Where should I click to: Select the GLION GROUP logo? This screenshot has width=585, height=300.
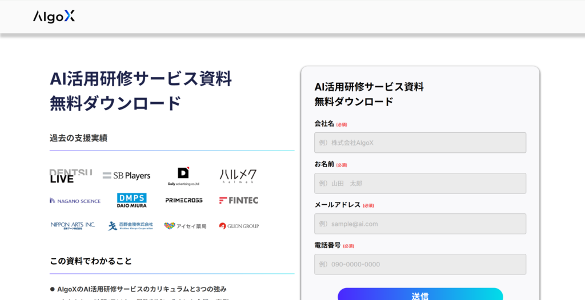click(239, 226)
